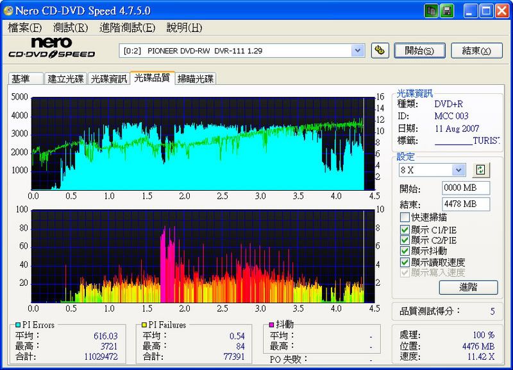Open the 說明(H) menu
Image resolution: width=513 pixels, height=370 pixels.
click(184, 28)
